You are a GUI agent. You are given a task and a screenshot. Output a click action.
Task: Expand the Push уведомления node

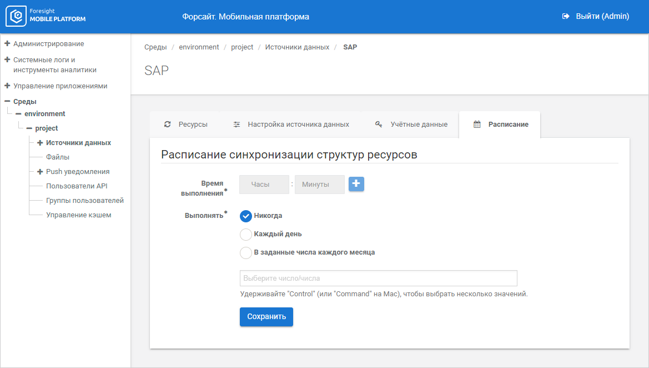[40, 172]
